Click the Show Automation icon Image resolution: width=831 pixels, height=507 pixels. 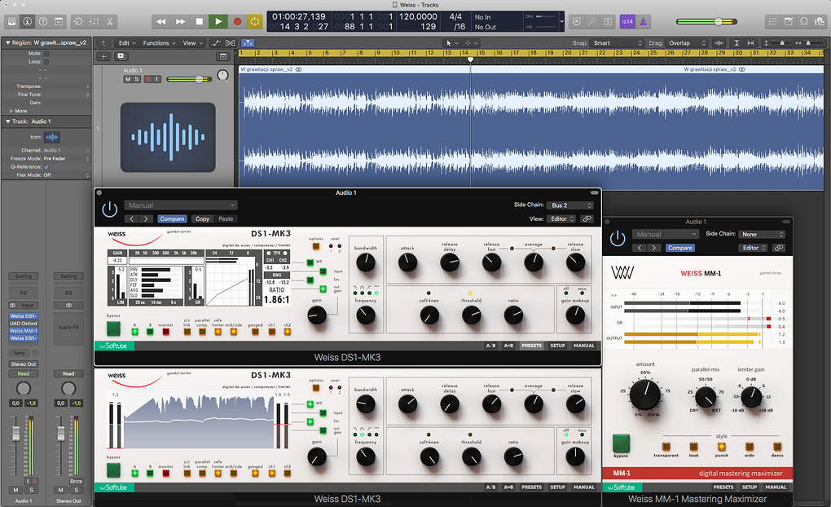coord(216,43)
